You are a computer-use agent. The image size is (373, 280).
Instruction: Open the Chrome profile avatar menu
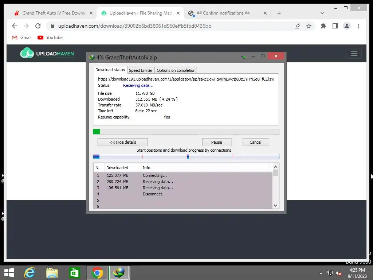[x=347, y=26]
